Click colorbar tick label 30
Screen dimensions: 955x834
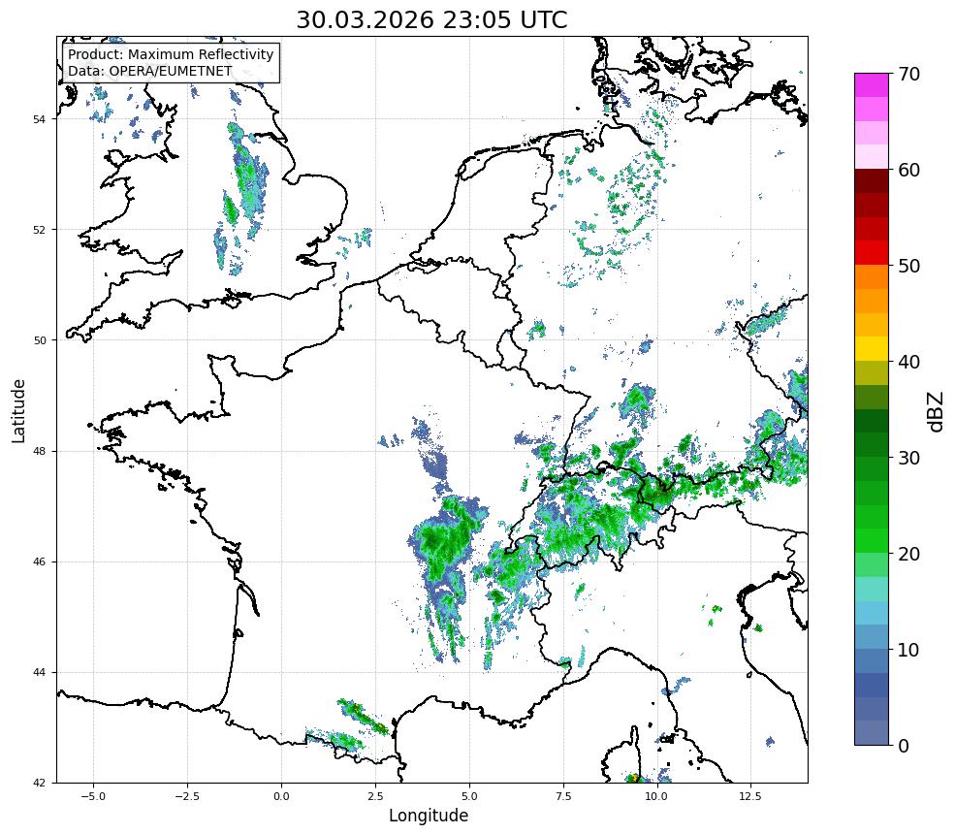(x=908, y=458)
